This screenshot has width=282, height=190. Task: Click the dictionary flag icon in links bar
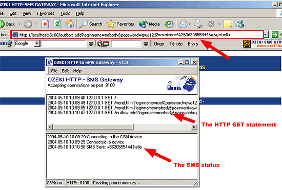103,44
